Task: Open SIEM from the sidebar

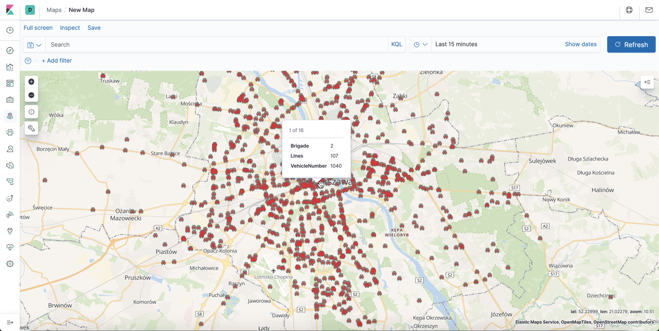Action: (10, 215)
